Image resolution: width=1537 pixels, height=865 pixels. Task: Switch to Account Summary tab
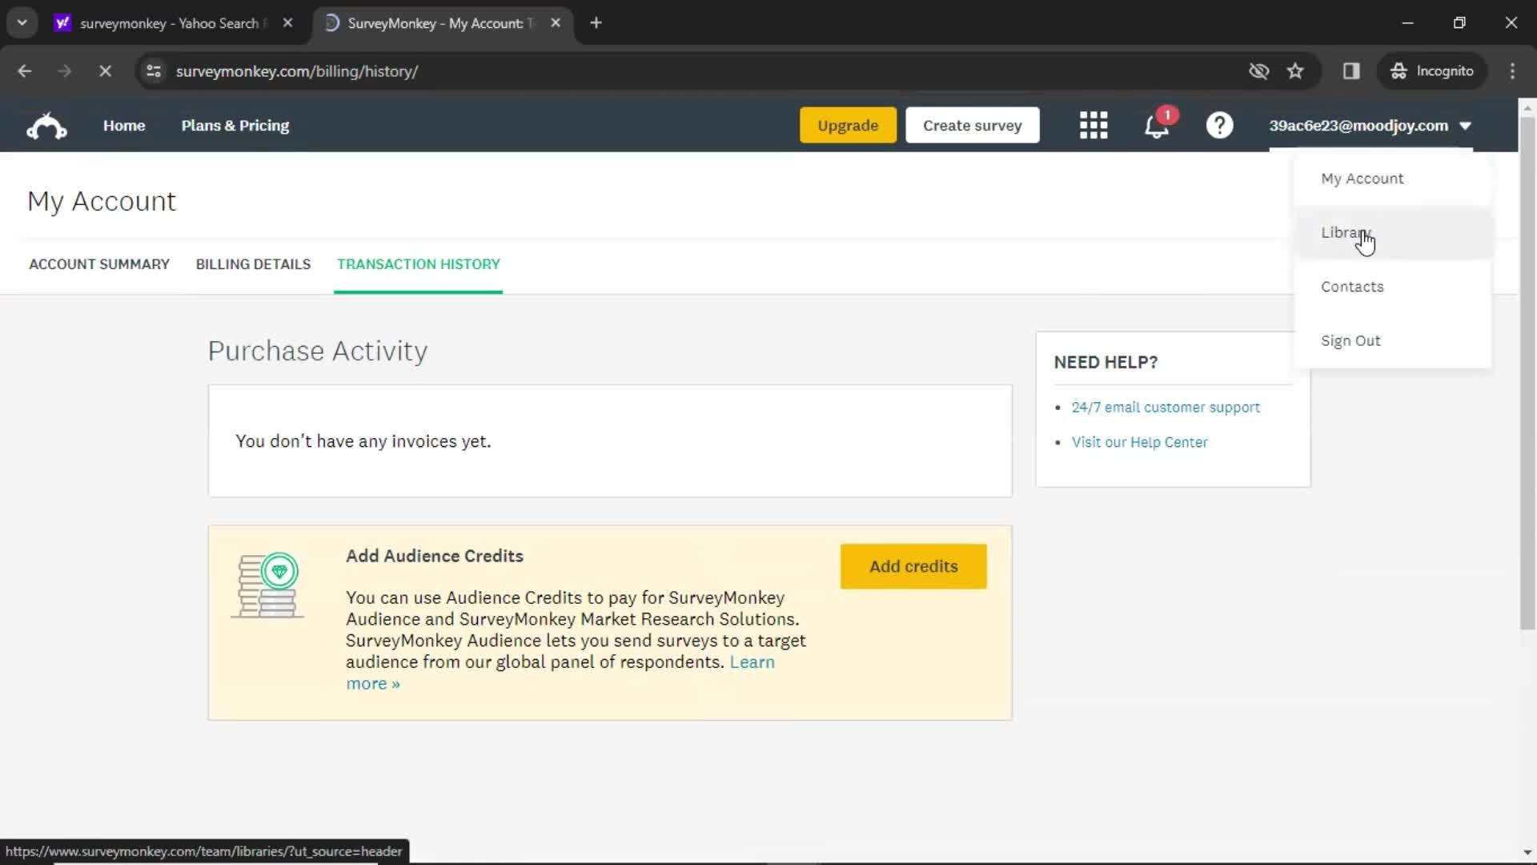coord(99,264)
